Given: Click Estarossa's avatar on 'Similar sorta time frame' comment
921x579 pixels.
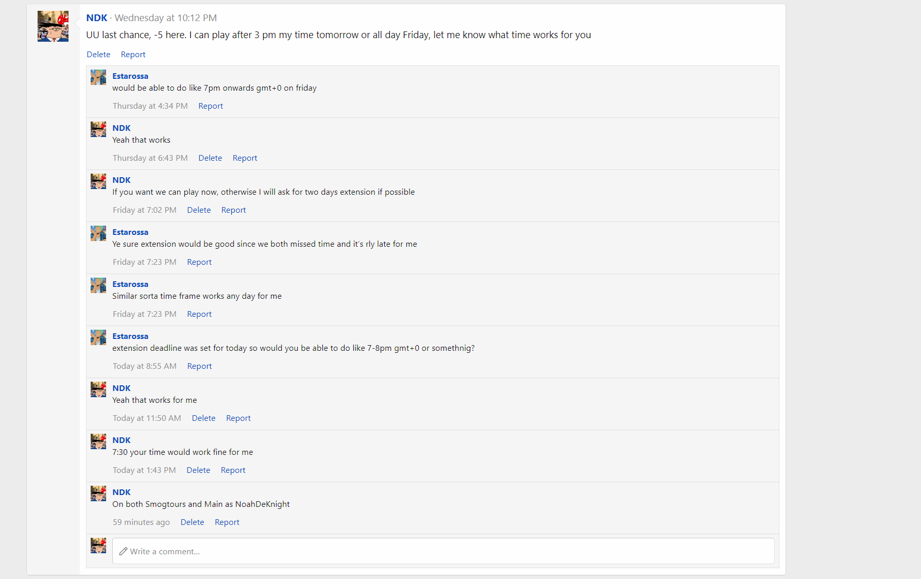Looking at the screenshot, I should click(98, 285).
